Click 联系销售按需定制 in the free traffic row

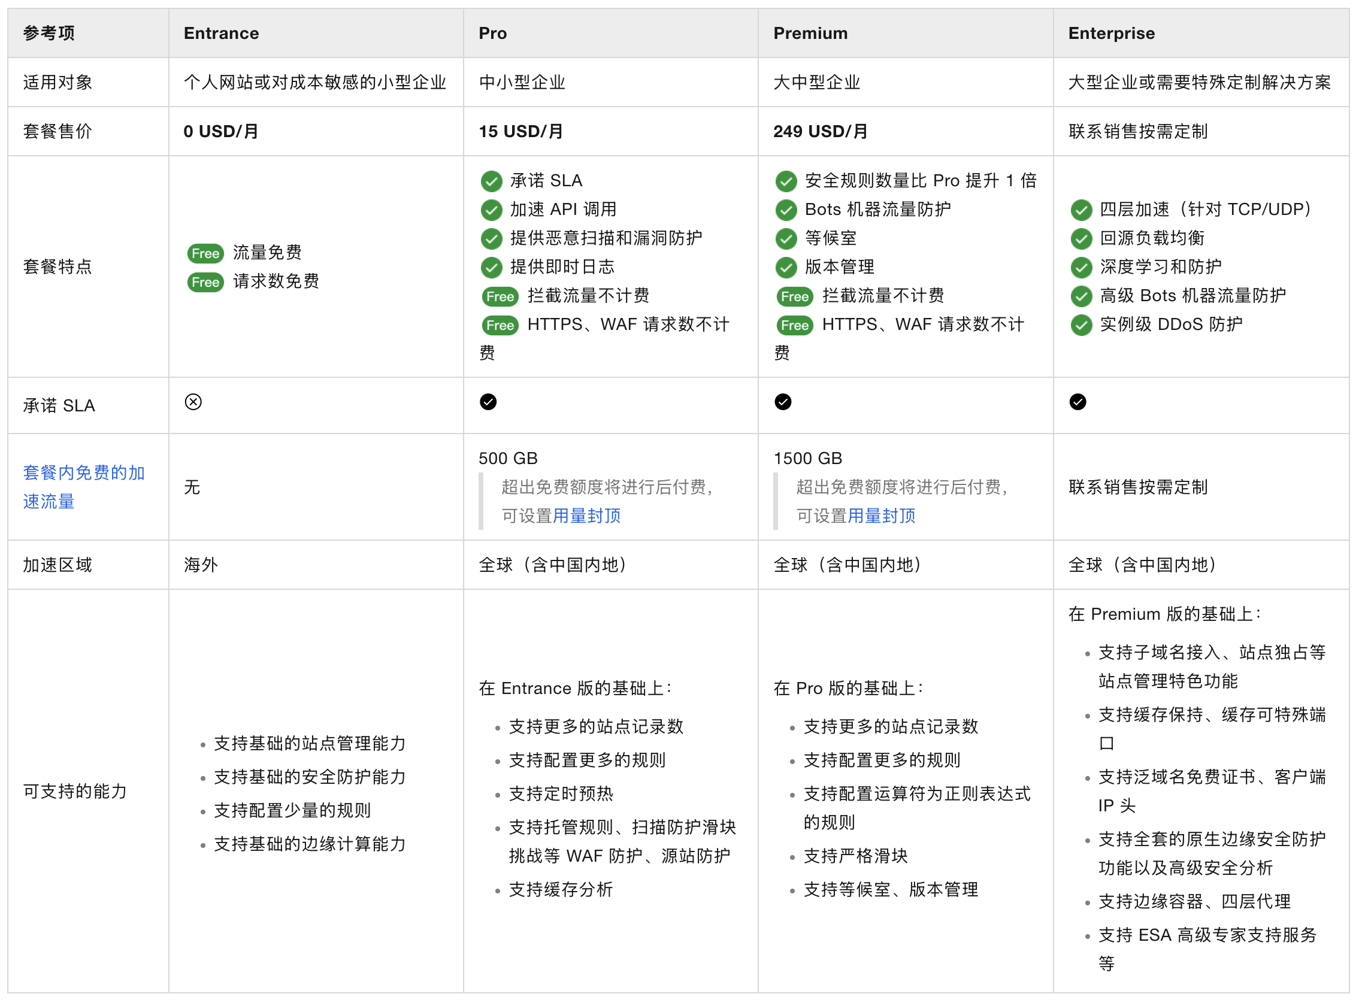pyautogui.click(x=1138, y=487)
